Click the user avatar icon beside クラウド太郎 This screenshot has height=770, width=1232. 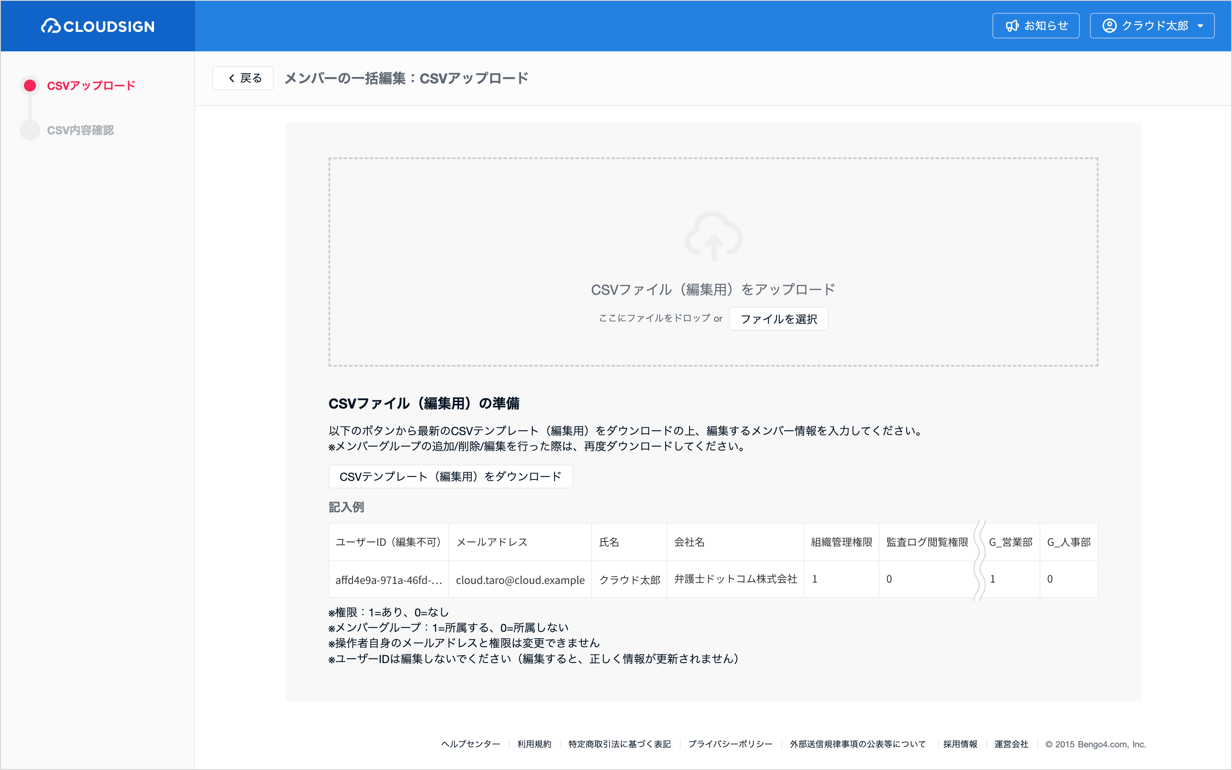(x=1109, y=26)
